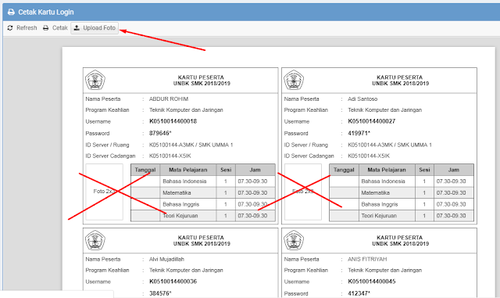Screen dimensions: 500x298
Task: Click ID server K05100144-X5IK on Adi Santoso's card
Action: point(369,156)
